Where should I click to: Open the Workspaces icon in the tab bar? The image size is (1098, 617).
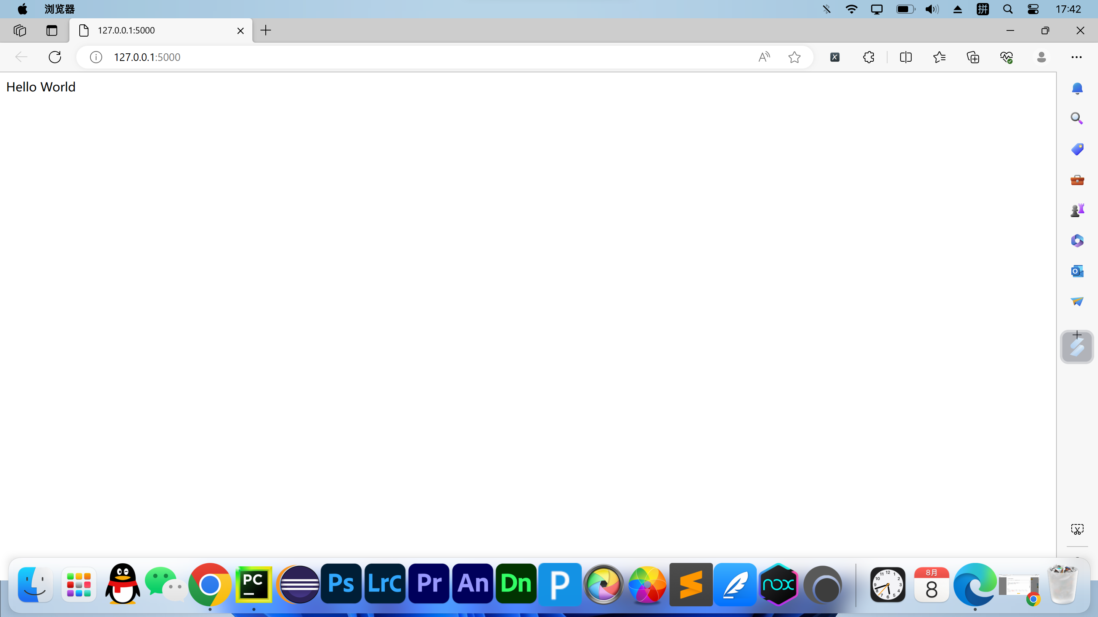[19, 30]
